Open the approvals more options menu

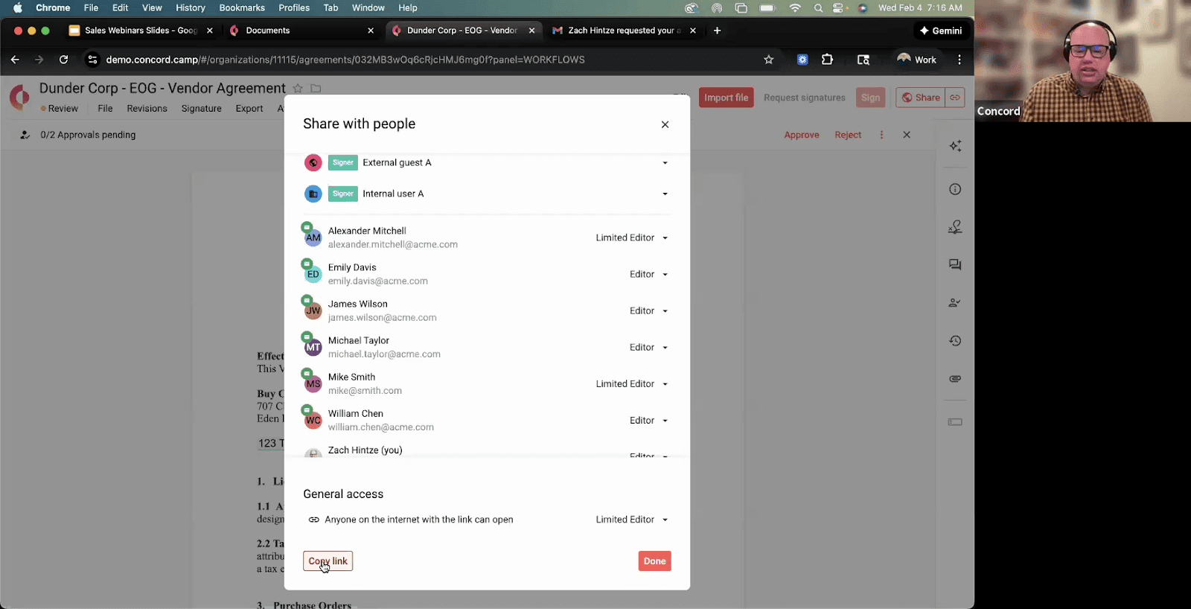pos(881,135)
